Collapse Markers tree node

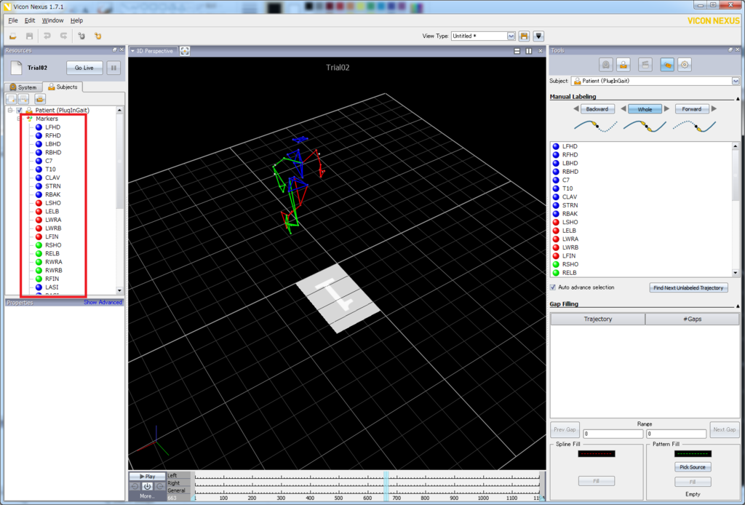click(x=19, y=119)
